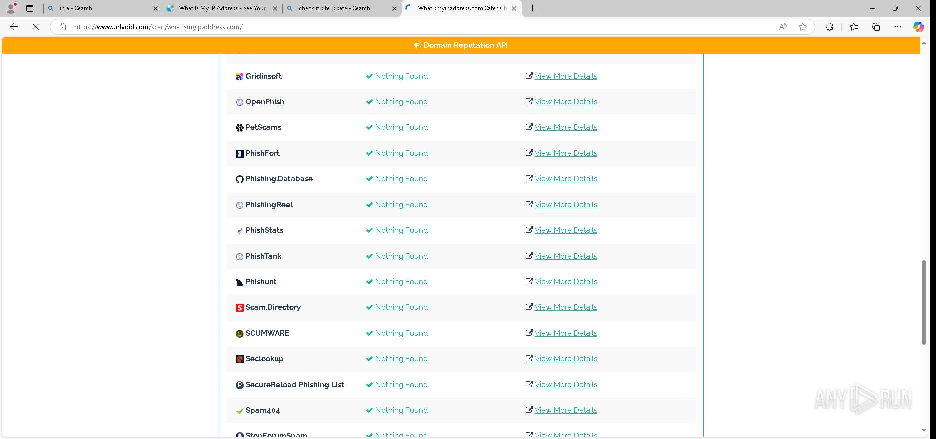The width and height of the screenshot is (936, 439).
Task: Stop loading the page
Action: (36, 27)
